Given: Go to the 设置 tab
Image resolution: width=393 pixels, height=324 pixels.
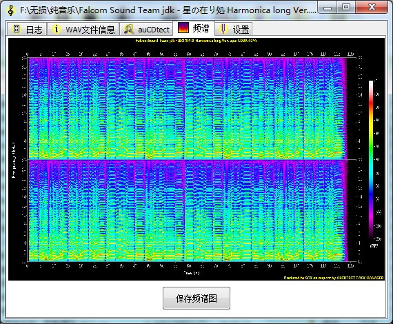Looking at the screenshot, I should [233, 29].
